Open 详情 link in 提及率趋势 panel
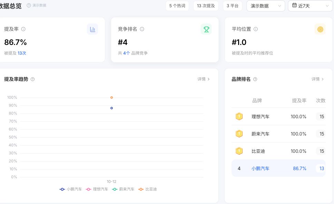Screen dimensions: 334x204 click(204, 79)
